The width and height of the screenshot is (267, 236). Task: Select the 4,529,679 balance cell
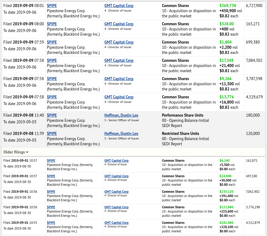click(254, 97)
